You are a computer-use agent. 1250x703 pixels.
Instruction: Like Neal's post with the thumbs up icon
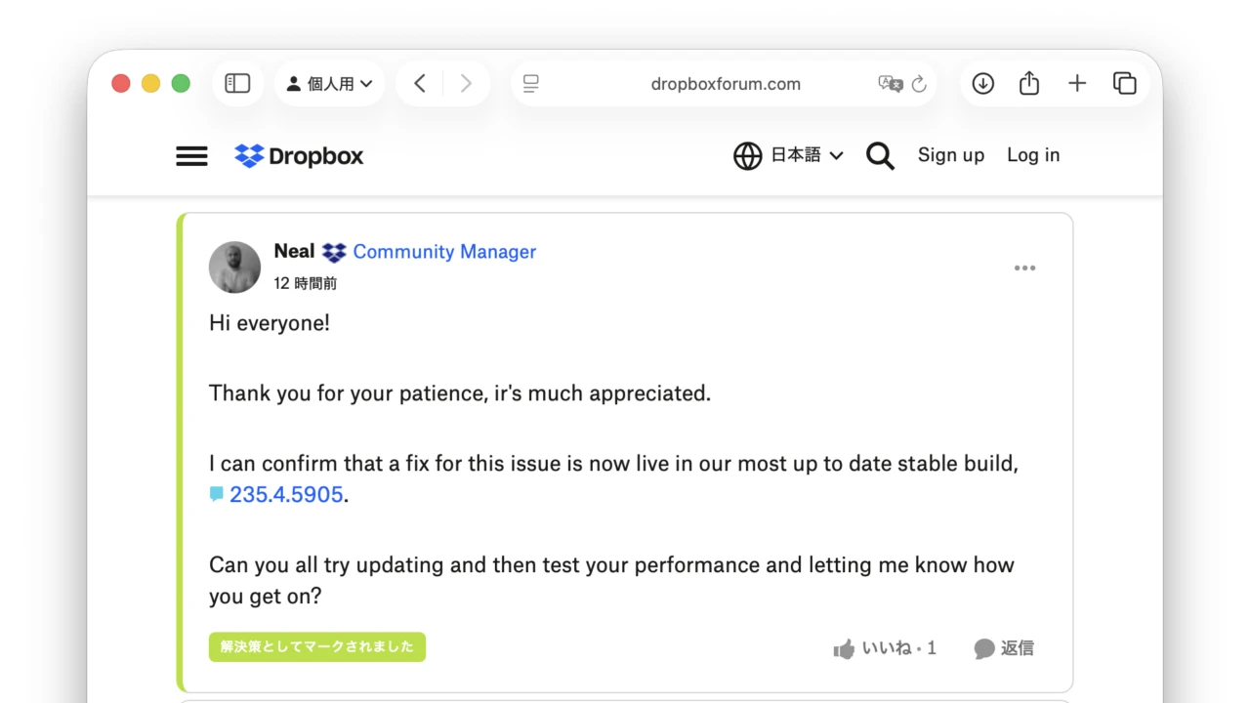coord(844,647)
